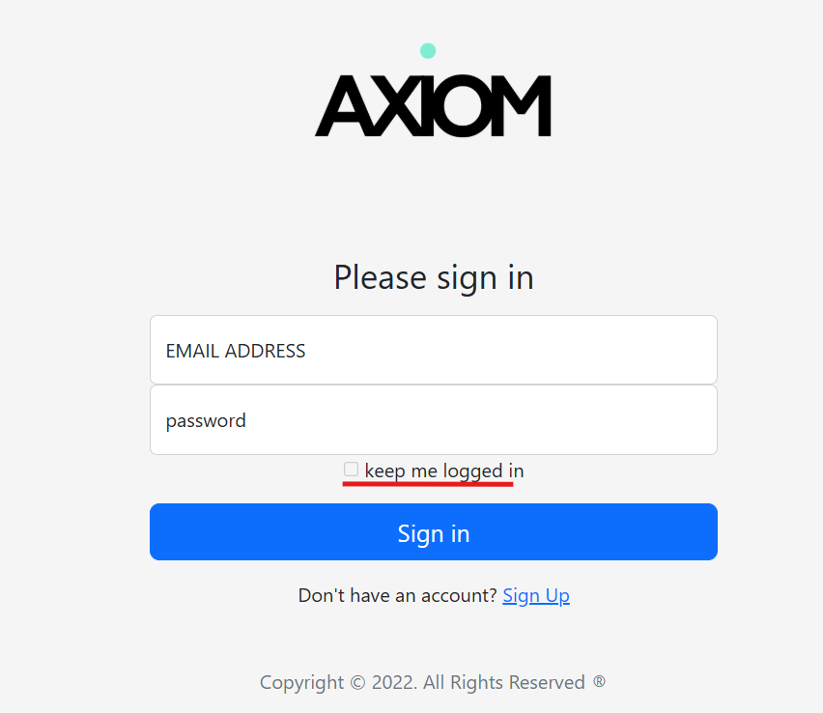Click the "All Rights Reserved" footer text
Viewport: 823px width, 713px height.
504,683
